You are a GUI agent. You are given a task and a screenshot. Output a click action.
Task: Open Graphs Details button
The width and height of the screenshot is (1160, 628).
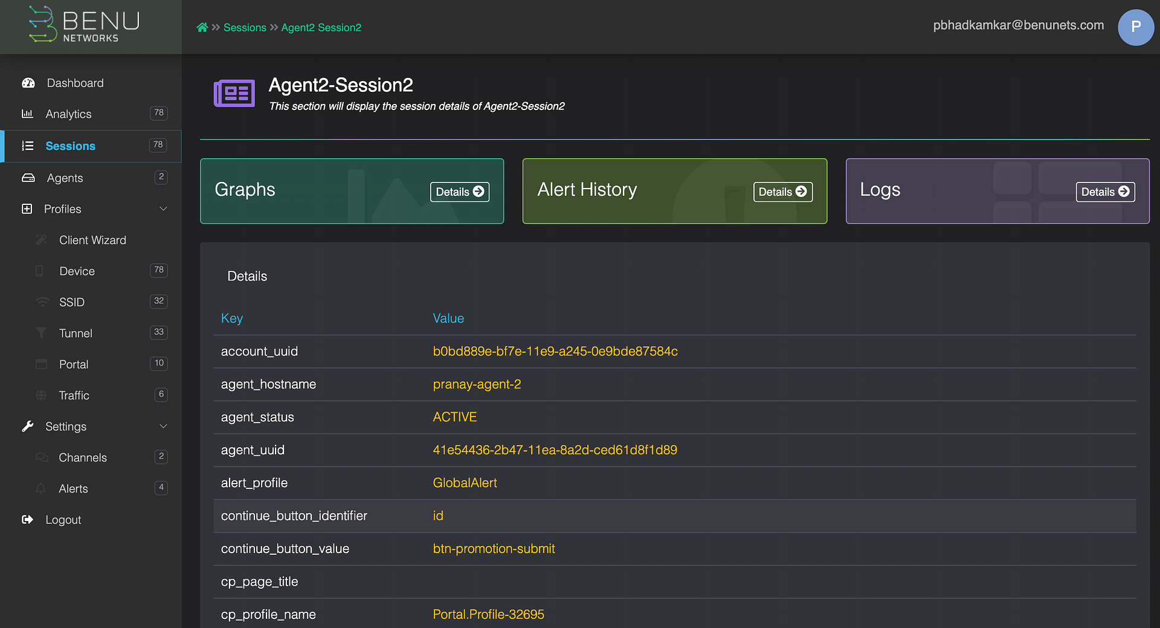coord(460,192)
